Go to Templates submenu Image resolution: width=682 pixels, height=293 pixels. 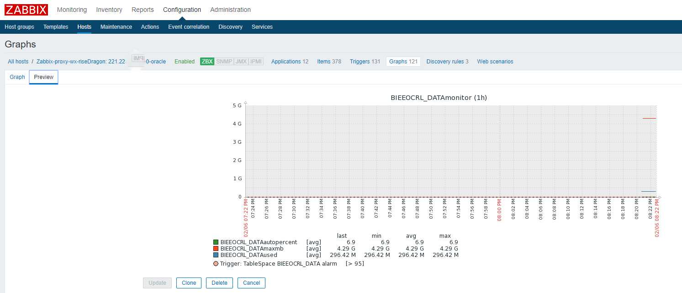pos(56,27)
